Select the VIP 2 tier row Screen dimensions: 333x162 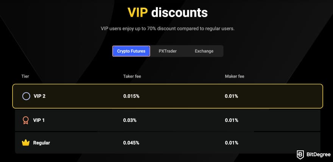click(x=167, y=96)
